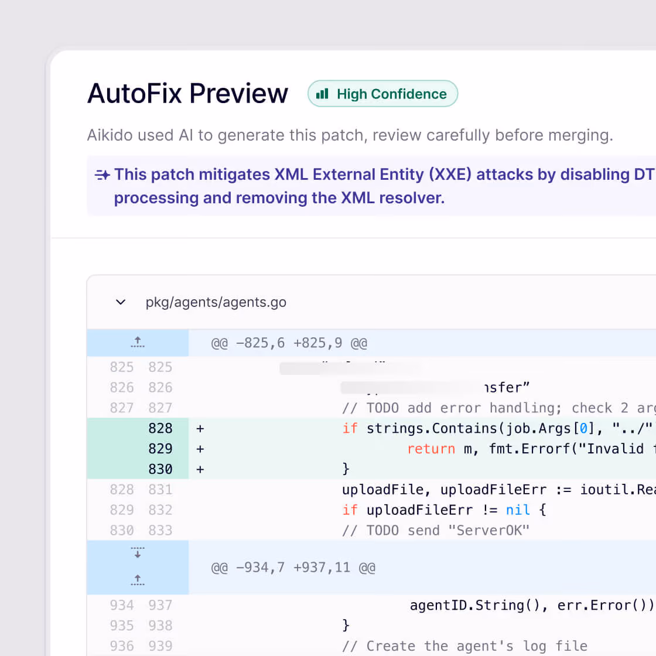Click the agentID.String(), err.Error() line
Viewport: 656px width, 656px height.
click(x=532, y=606)
